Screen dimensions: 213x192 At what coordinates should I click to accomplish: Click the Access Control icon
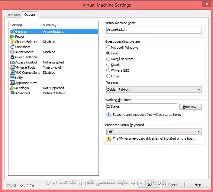[x=12, y=62]
